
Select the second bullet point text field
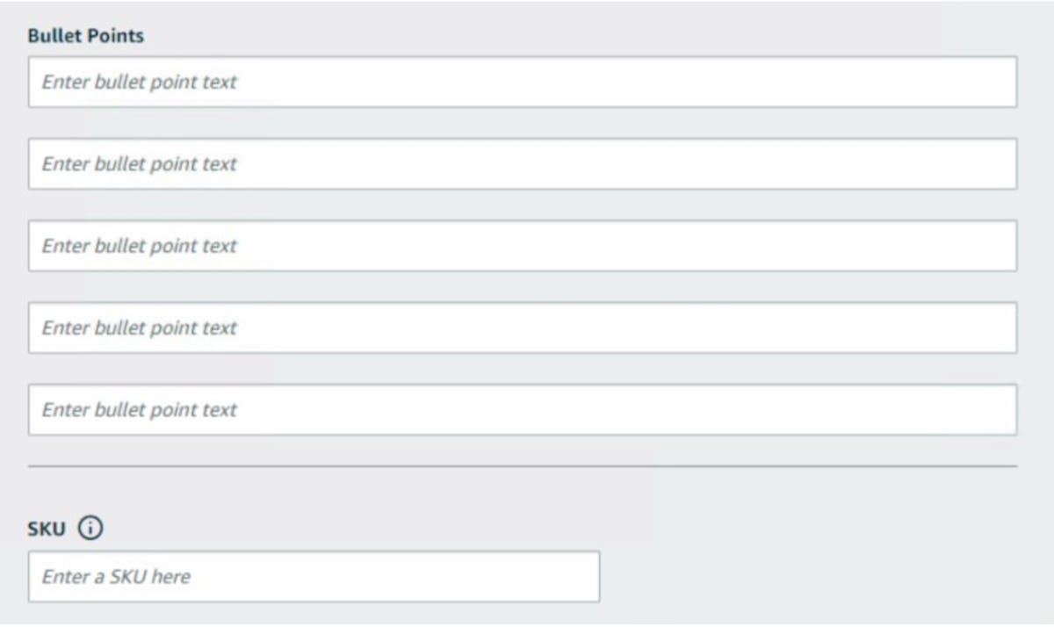coord(523,164)
